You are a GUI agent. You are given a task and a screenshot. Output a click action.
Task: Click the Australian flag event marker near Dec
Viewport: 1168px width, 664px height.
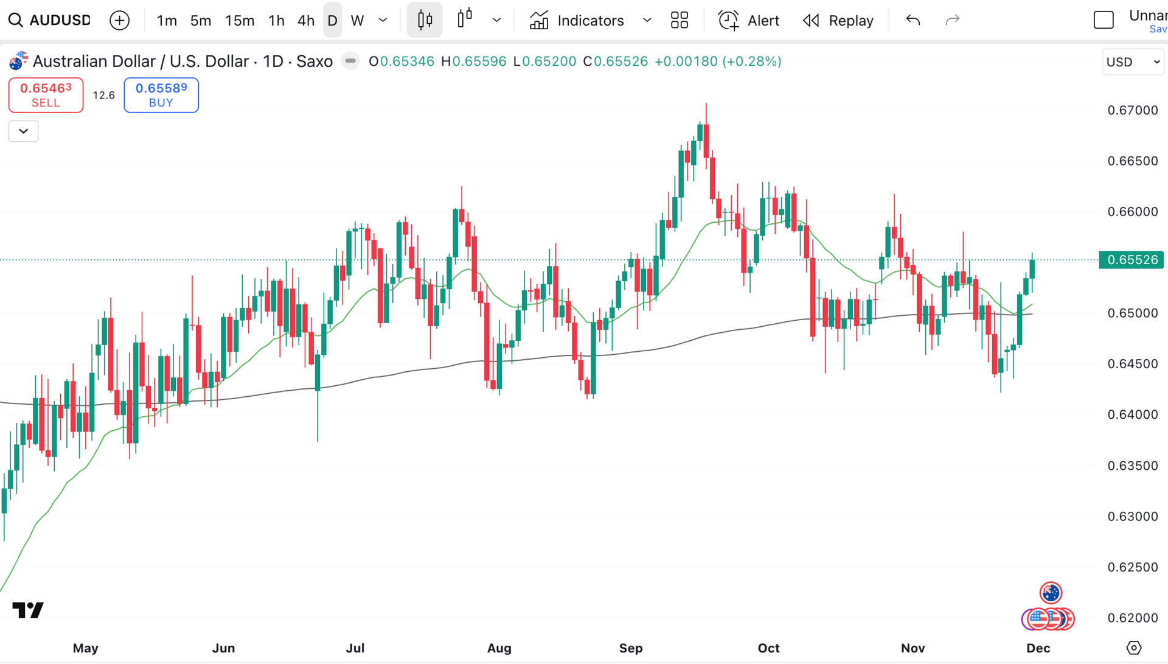[1051, 592]
